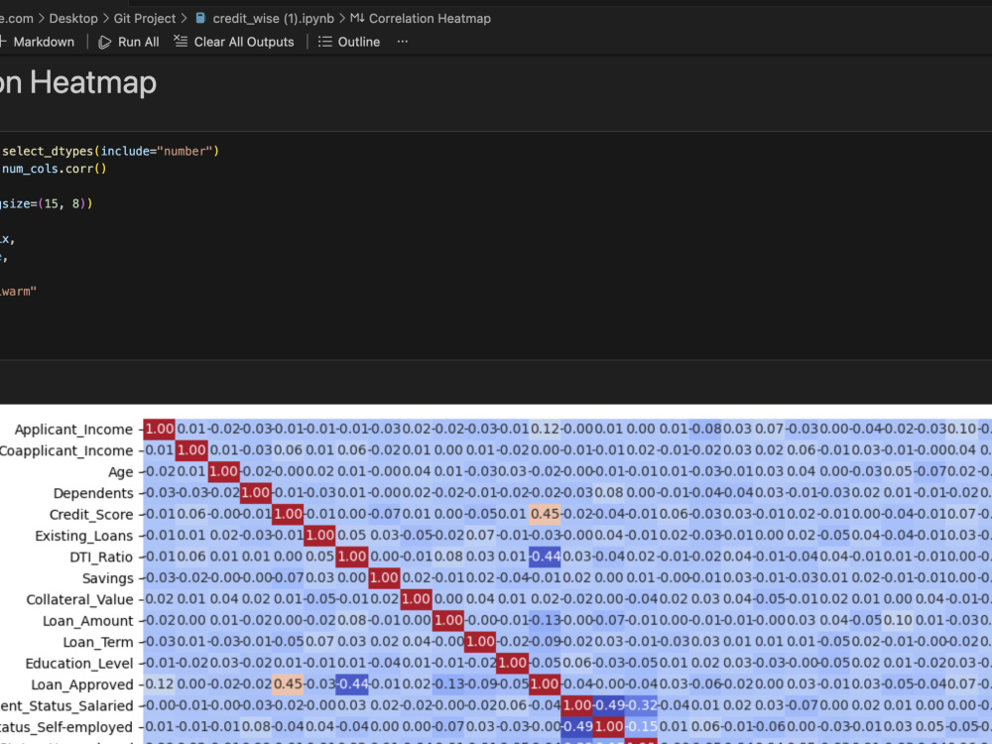
Task: Click the 1.00 cell in the Loan_Approved row
Action: (545, 683)
